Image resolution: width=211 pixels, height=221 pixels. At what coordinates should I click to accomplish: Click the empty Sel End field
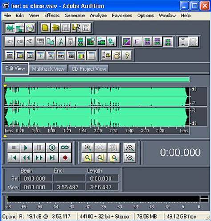point(69,178)
